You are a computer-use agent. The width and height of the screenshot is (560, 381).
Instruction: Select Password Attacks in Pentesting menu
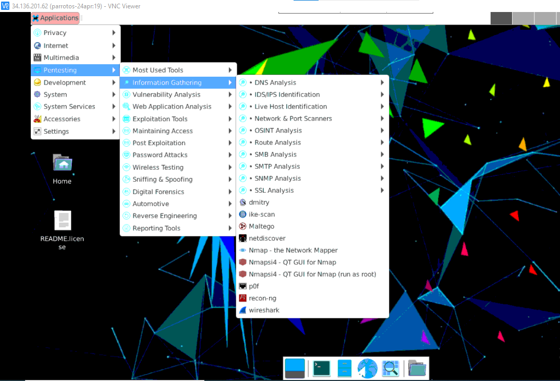pyautogui.click(x=178, y=155)
